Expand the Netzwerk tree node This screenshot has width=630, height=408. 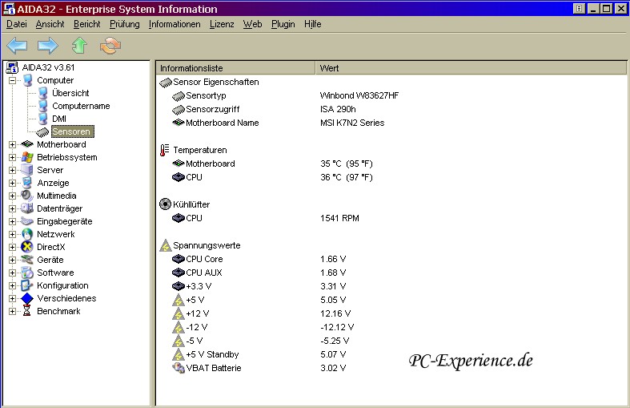[13, 234]
